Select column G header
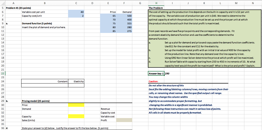This screenshot has height=130, width=262. coord(140,3)
